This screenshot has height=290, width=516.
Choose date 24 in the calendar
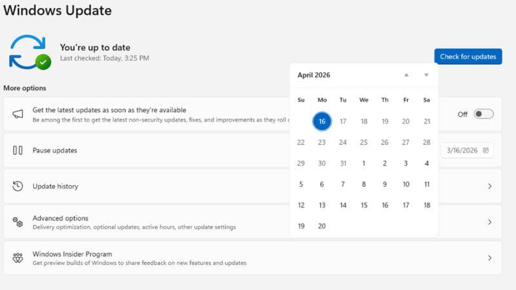pyautogui.click(x=343, y=142)
